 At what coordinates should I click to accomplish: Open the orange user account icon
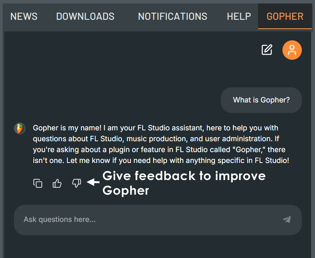292,50
